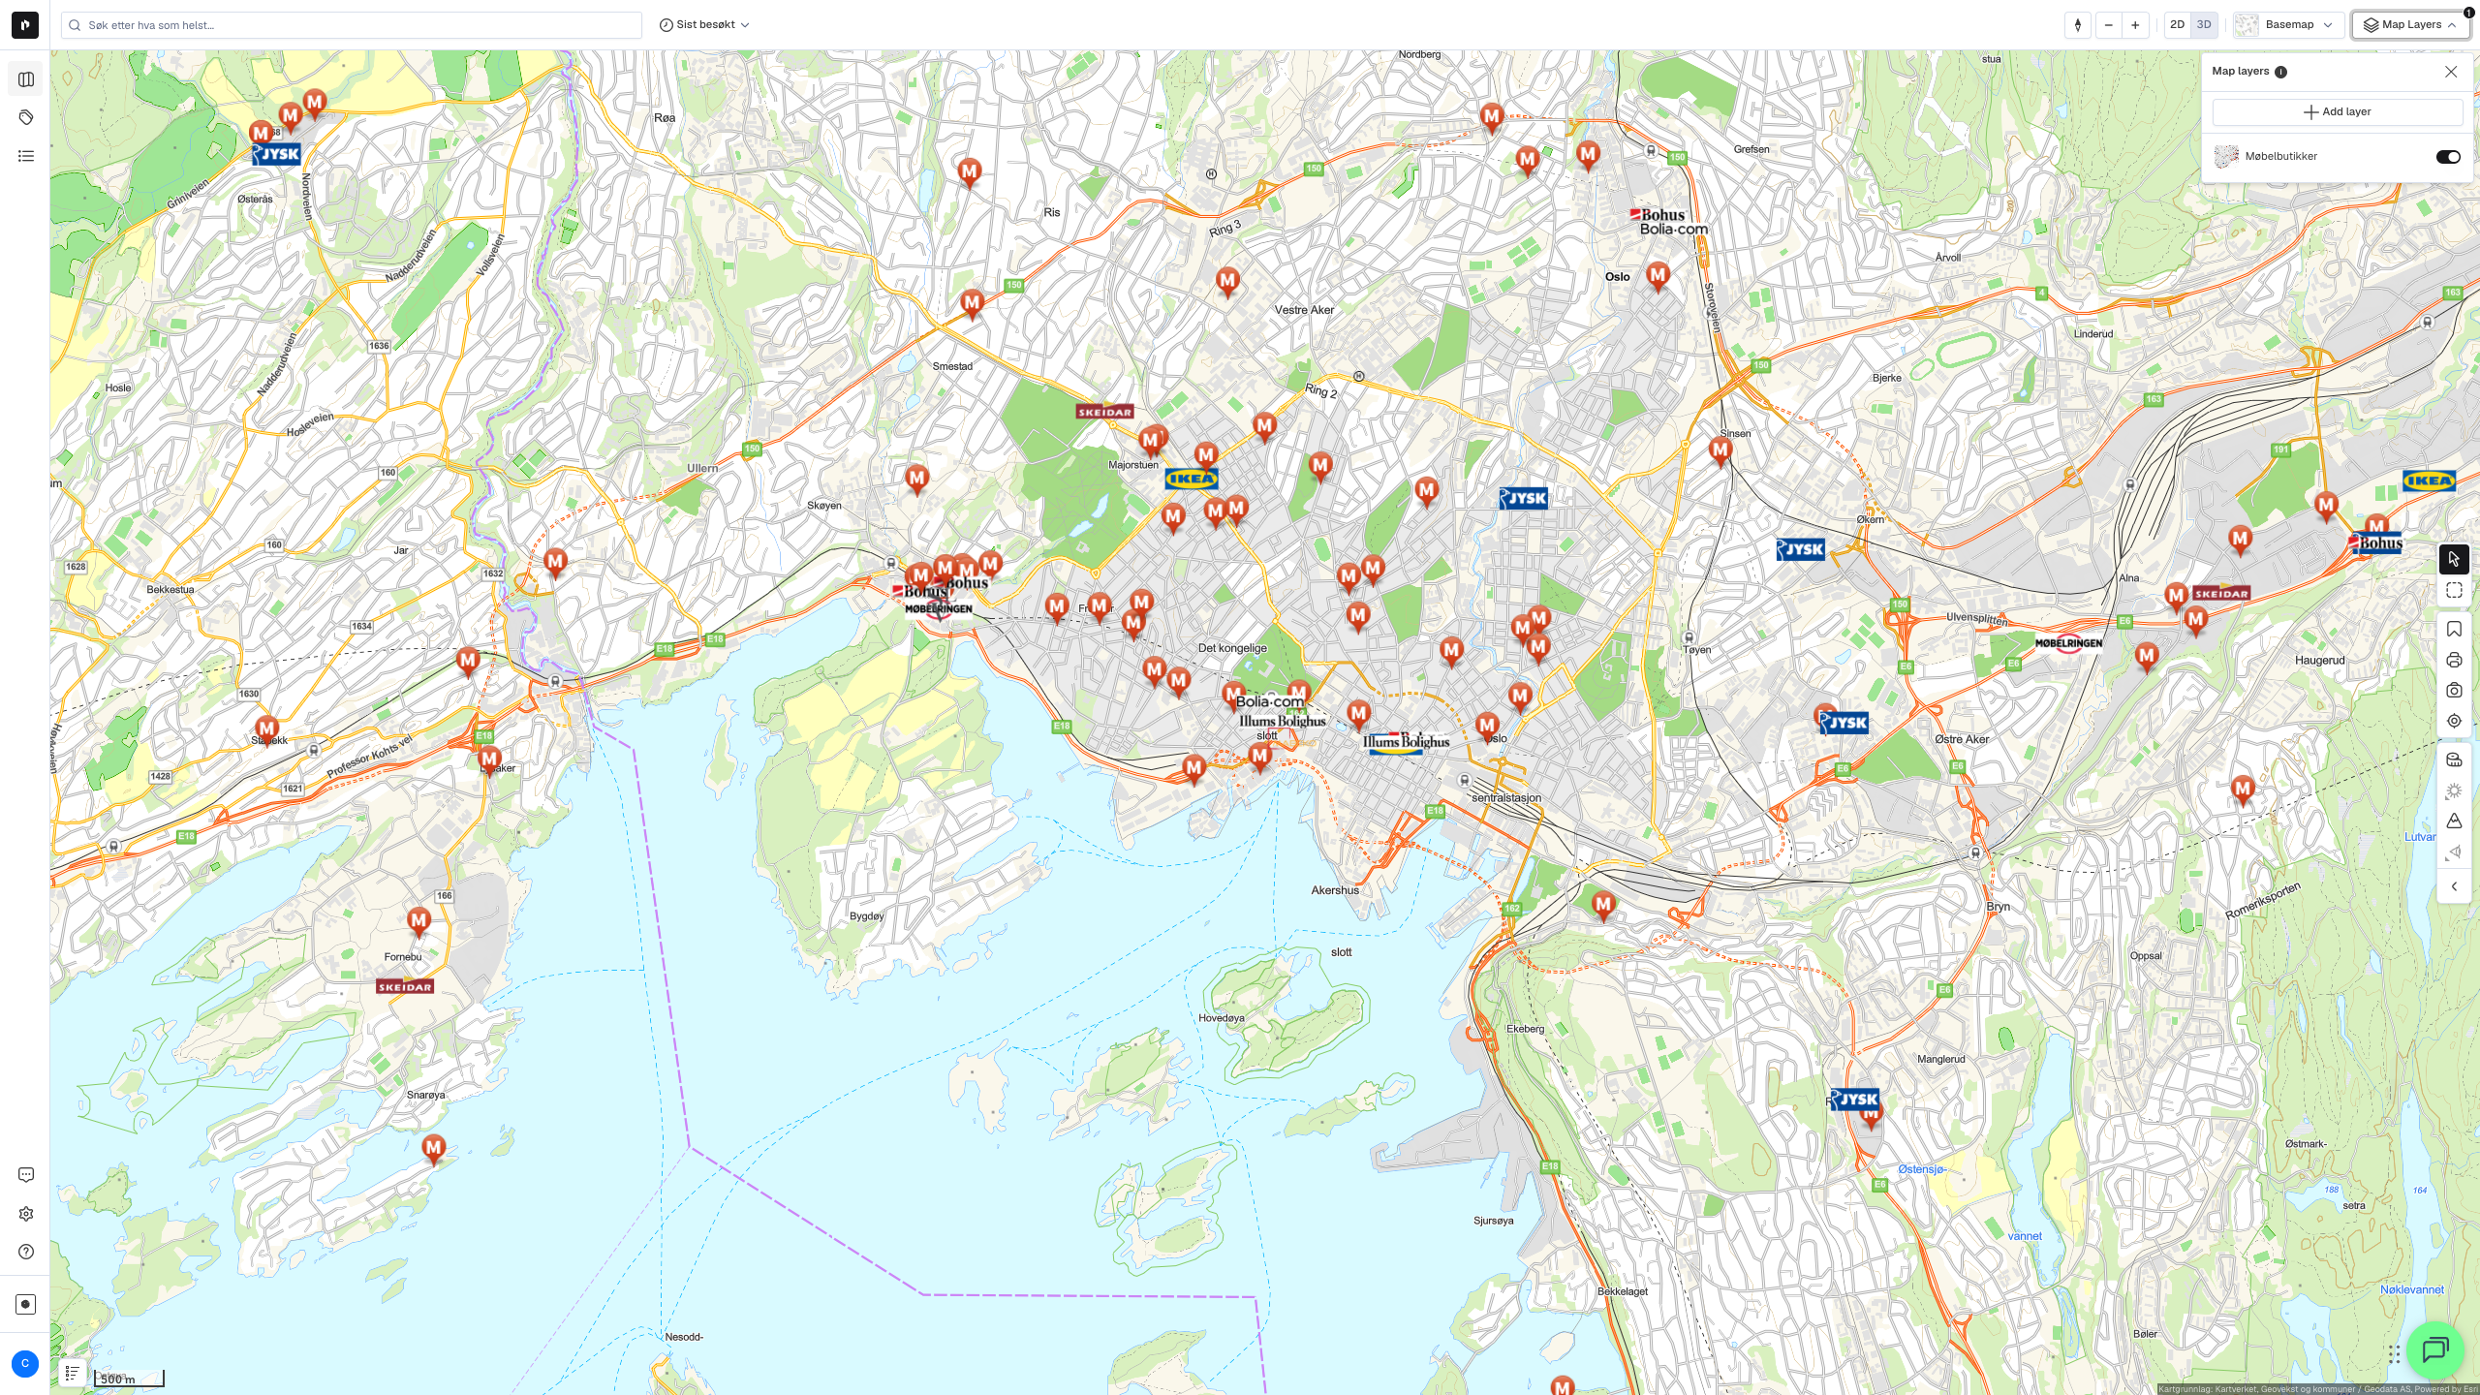The image size is (2480, 1395).
Task: Open the user account avatar C
Action: tap(25, 1364)
